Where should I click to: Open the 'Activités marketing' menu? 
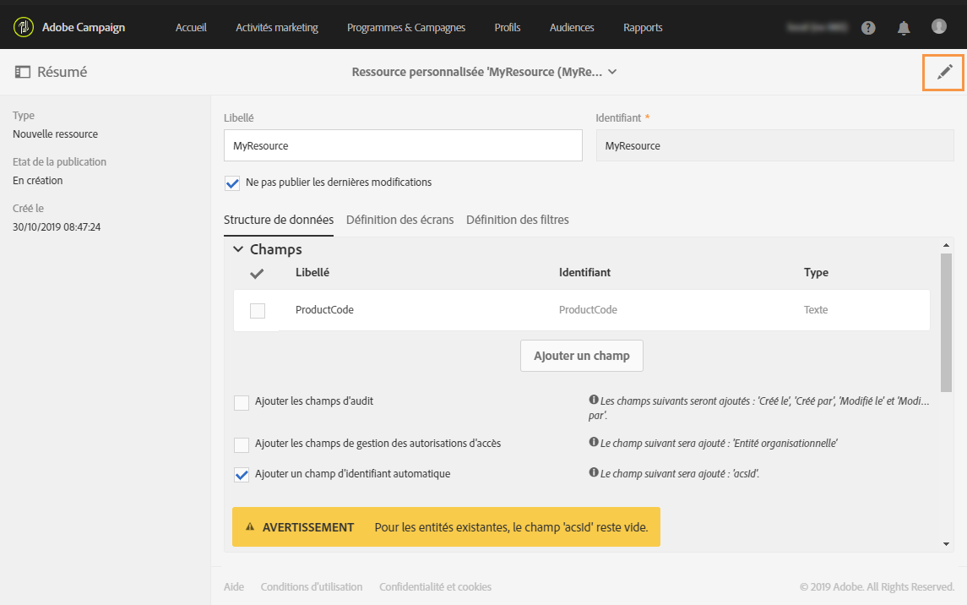pos(277,28)
